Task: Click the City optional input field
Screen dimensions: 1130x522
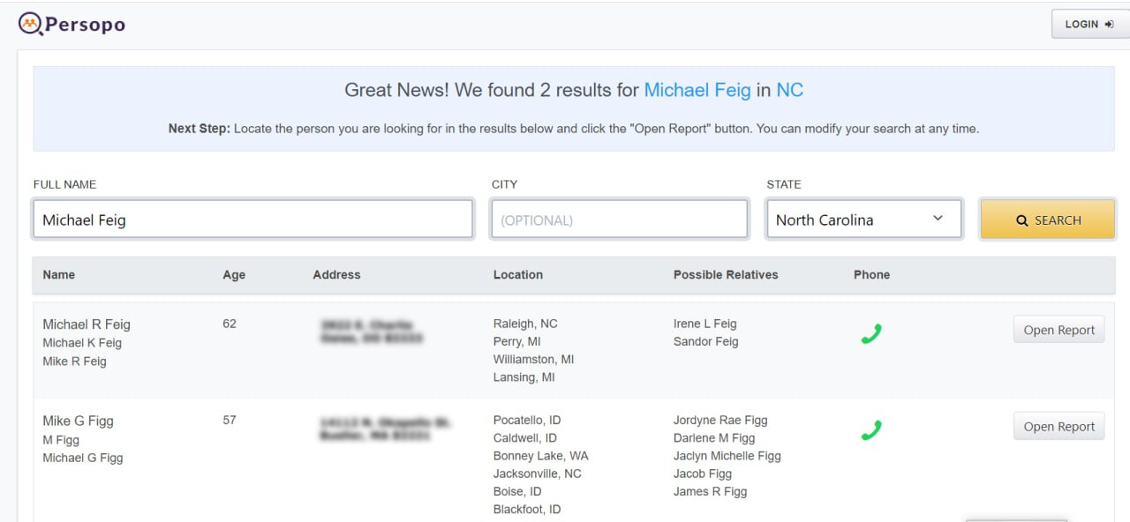Action: pyautogui.click(x=619, y=220)
